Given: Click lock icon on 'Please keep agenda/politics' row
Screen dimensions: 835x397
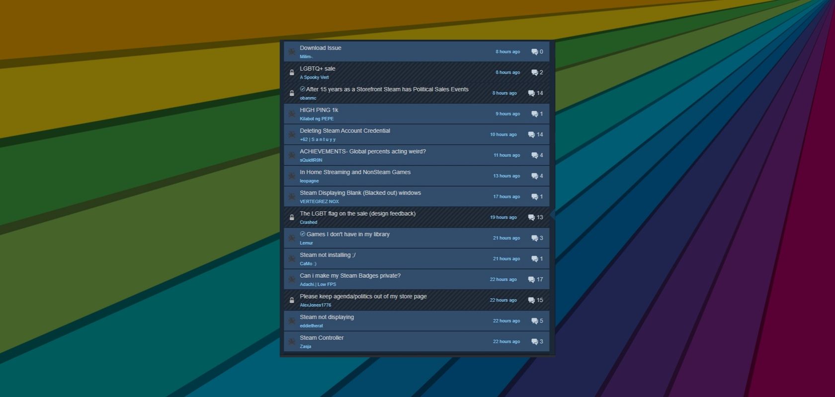Looking at the screenshot, I should [x=292, y=300].
